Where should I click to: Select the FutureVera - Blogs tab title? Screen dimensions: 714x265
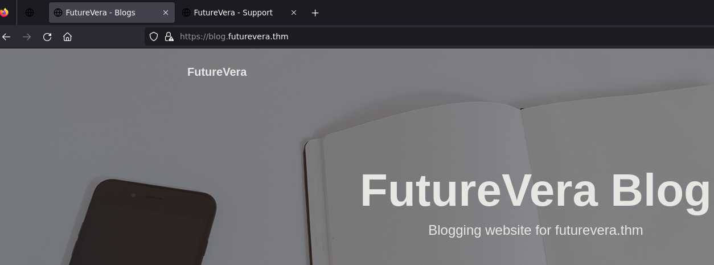tap(100, 13)
